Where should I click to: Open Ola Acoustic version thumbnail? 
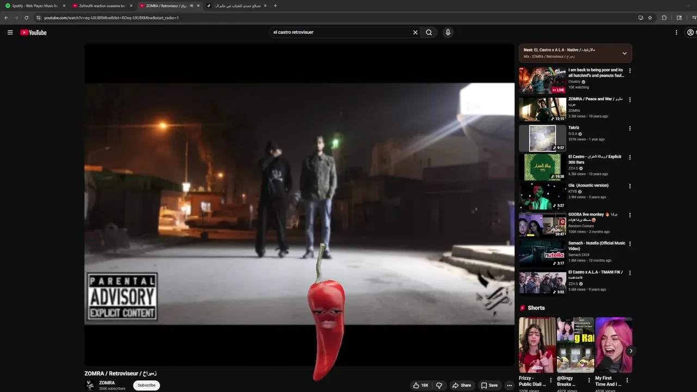pyautogui.click(x=542, y=196)
